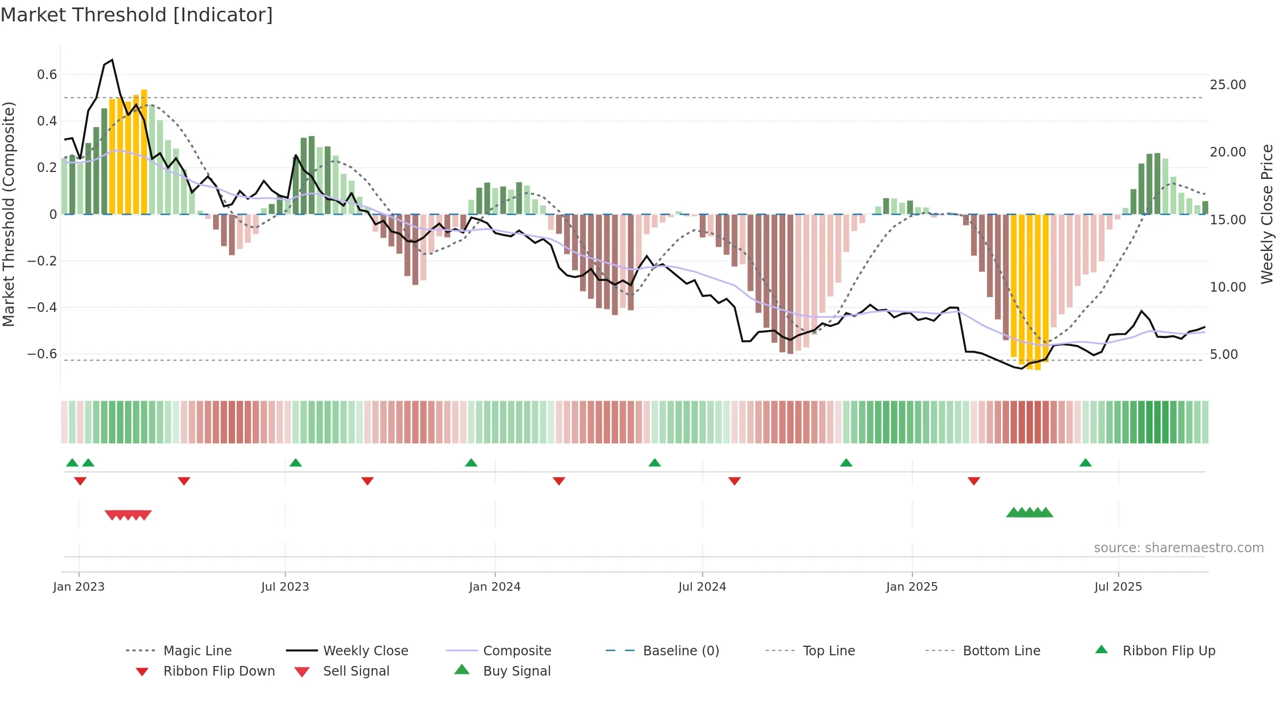Click the 0.6 left axis label
This screenshot has height=721, width=1282.
(47, 75)
